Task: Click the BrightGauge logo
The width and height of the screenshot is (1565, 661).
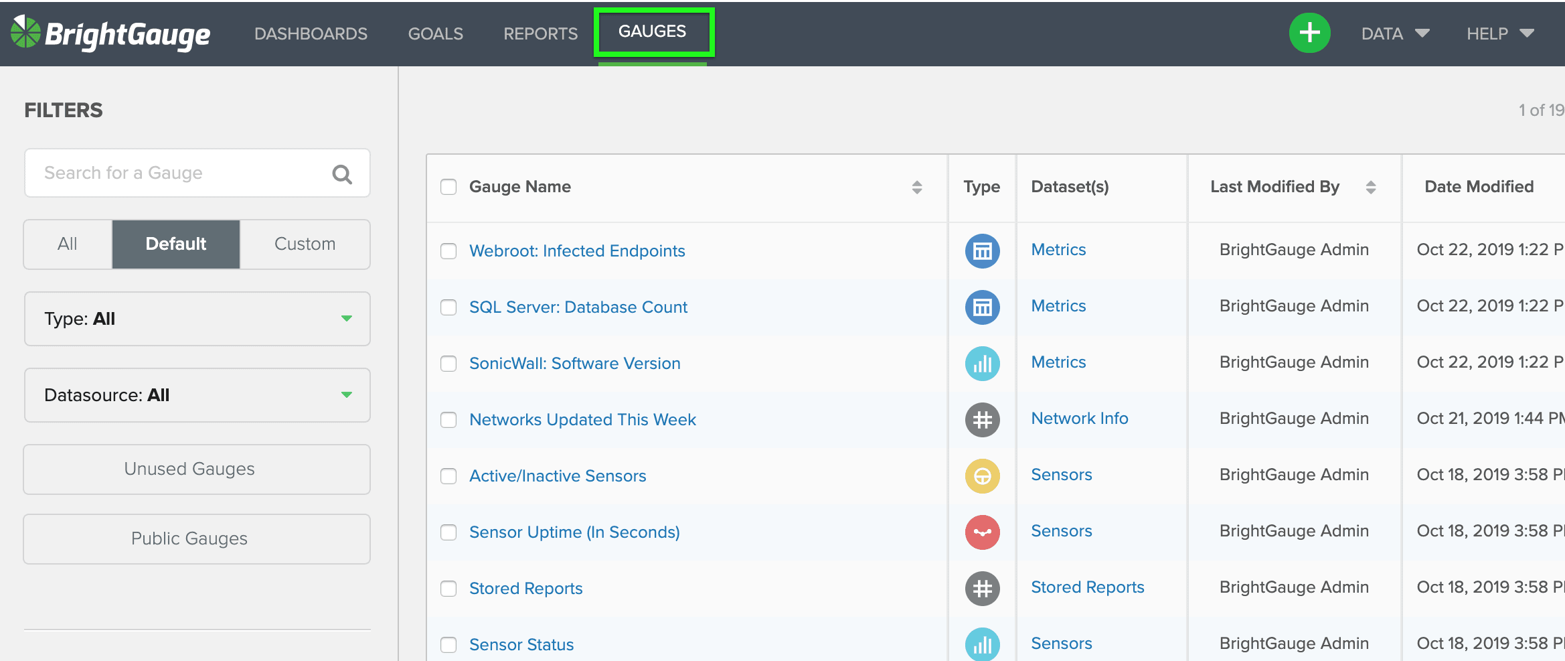Action: click(110, 33)
